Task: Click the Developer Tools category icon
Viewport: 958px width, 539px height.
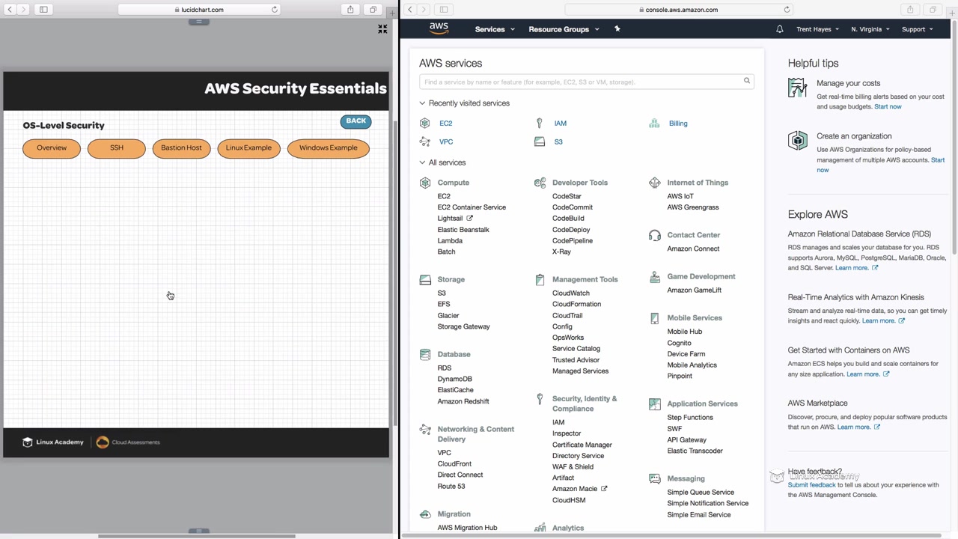Action: (540, 183)
